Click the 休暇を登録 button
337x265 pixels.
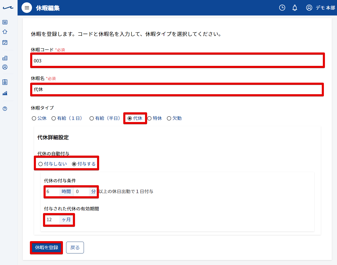coord(46,248)
